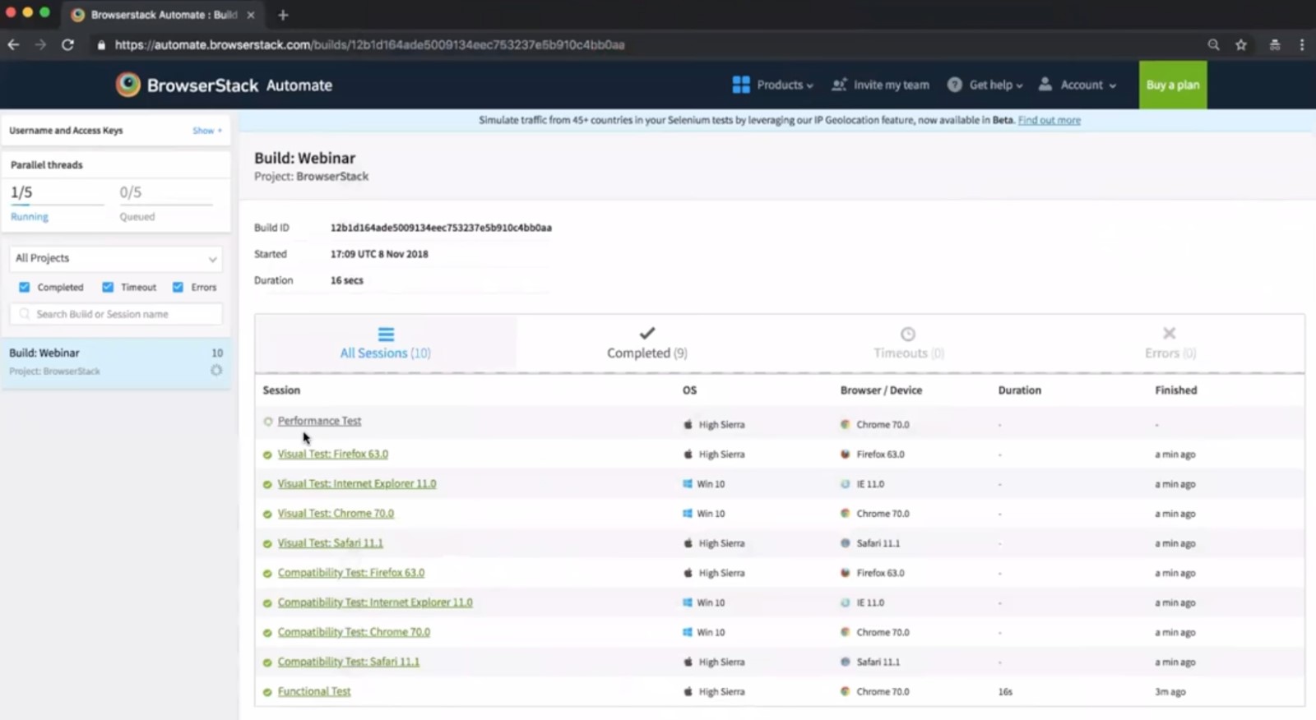Open Compatibility Test: Chrome 70.0 session
Screen dimensions: 1316x720
point(354,631)
